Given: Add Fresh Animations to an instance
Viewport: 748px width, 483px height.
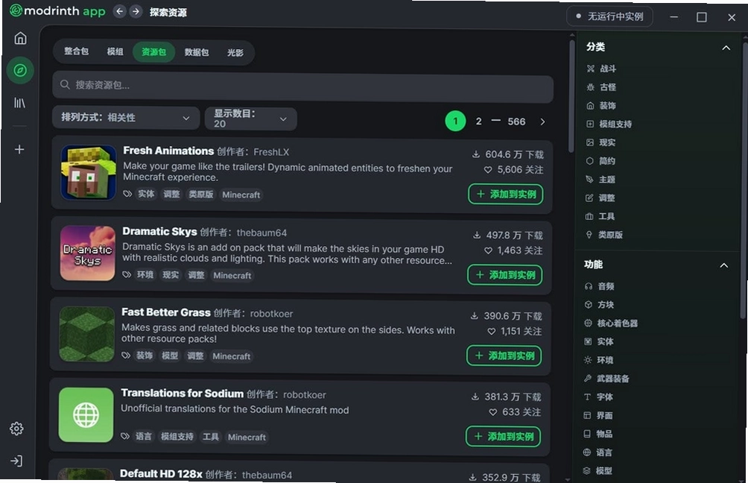Looking at the screenshot, I should (x=506, y=195).
